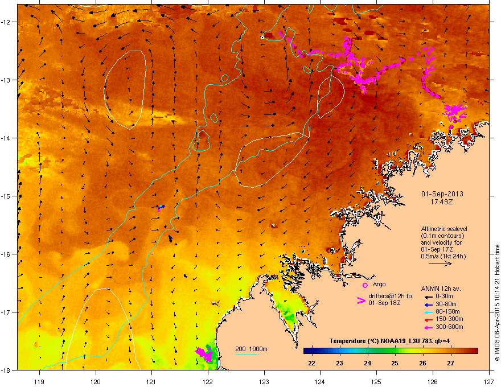
Task: Click the dark blue end of temperature color bar
Action: click(x=307, y=351)
